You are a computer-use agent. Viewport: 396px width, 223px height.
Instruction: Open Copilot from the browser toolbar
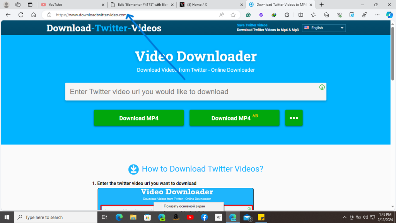pos(389,15)
